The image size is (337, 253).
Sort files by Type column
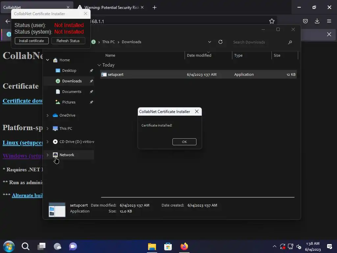pos(238,55)
